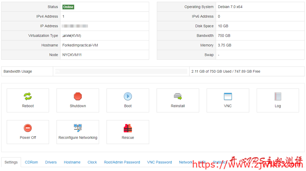Select the Network tab
The height and width of the screenshot is (171, 306).
point(186,162)
